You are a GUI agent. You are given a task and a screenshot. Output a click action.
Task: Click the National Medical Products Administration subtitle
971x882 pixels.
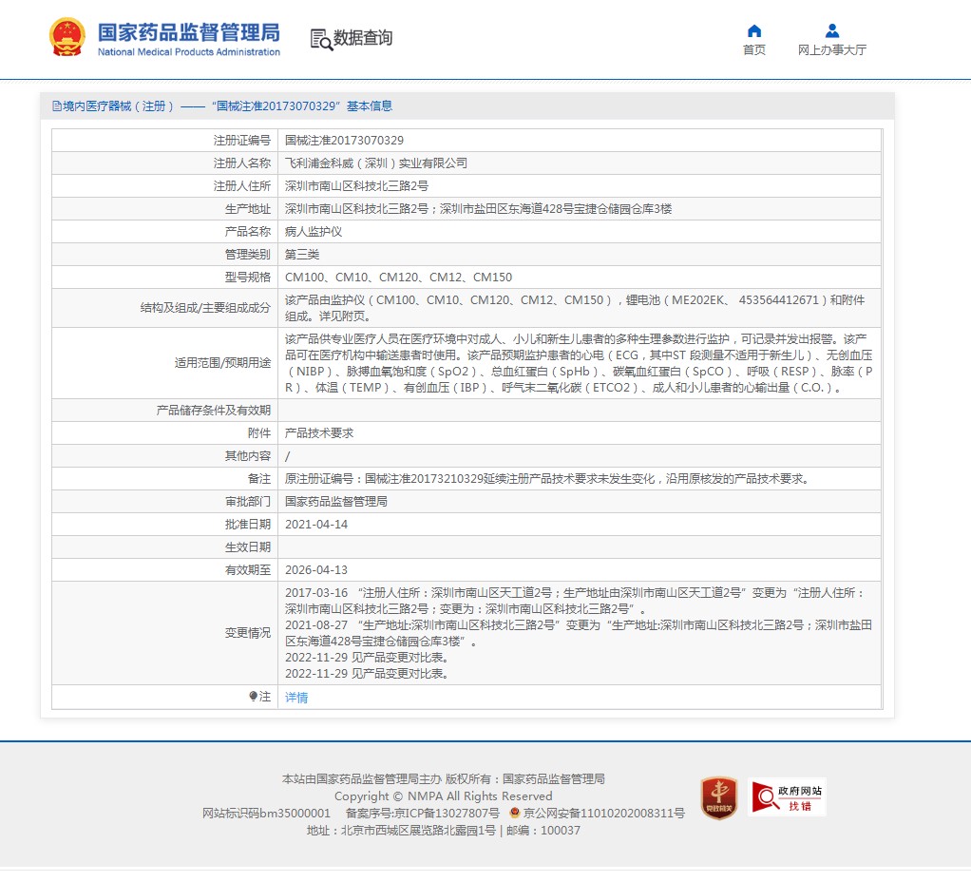pyautogui.click(x=189, y=52)
